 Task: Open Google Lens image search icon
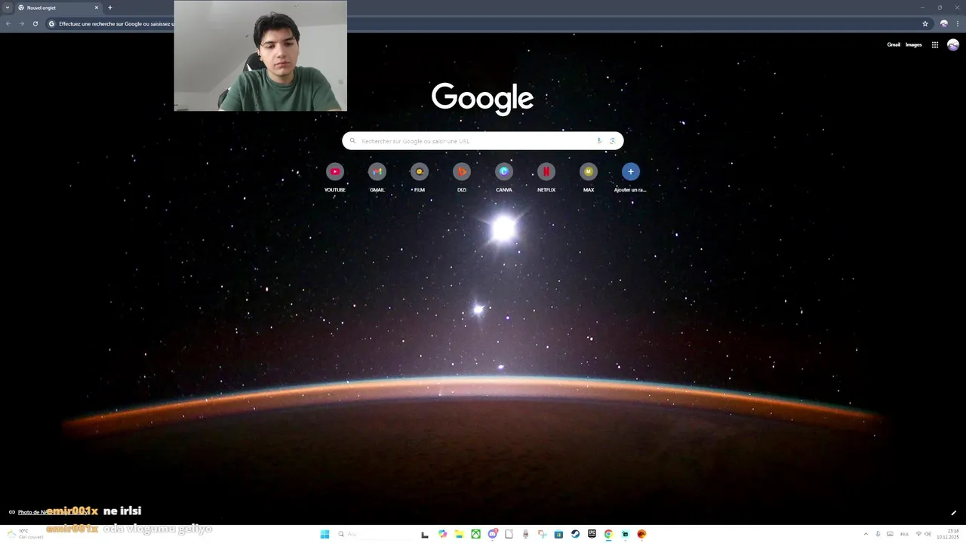click(612, 141)
